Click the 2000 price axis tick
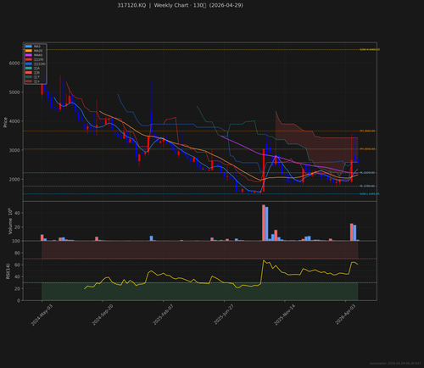Viewport: 424px width, 368px height. pos(14,180)
